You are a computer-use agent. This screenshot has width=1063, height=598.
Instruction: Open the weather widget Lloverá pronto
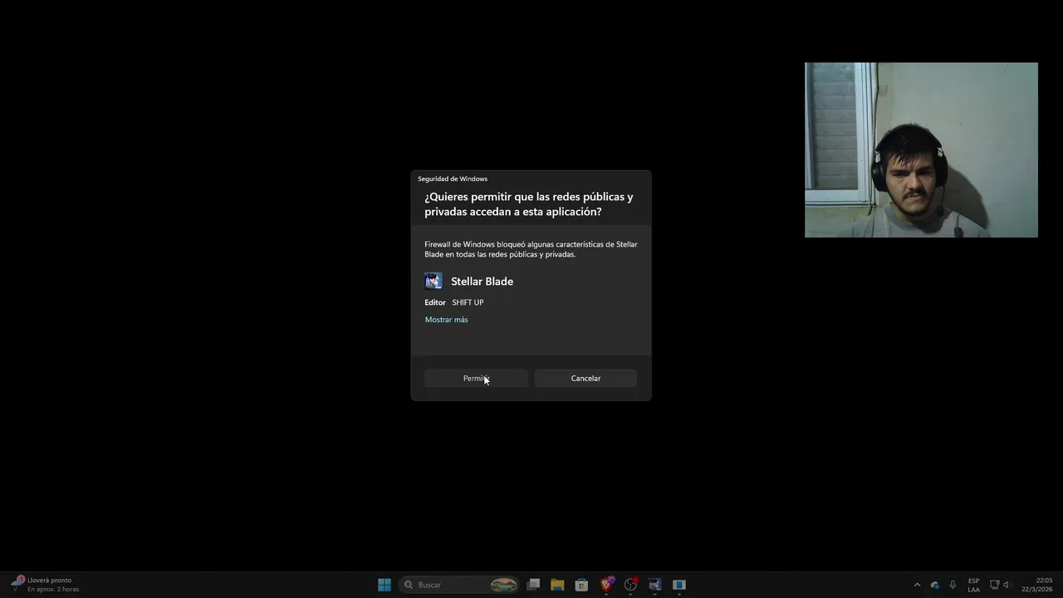tap(46, 585)
